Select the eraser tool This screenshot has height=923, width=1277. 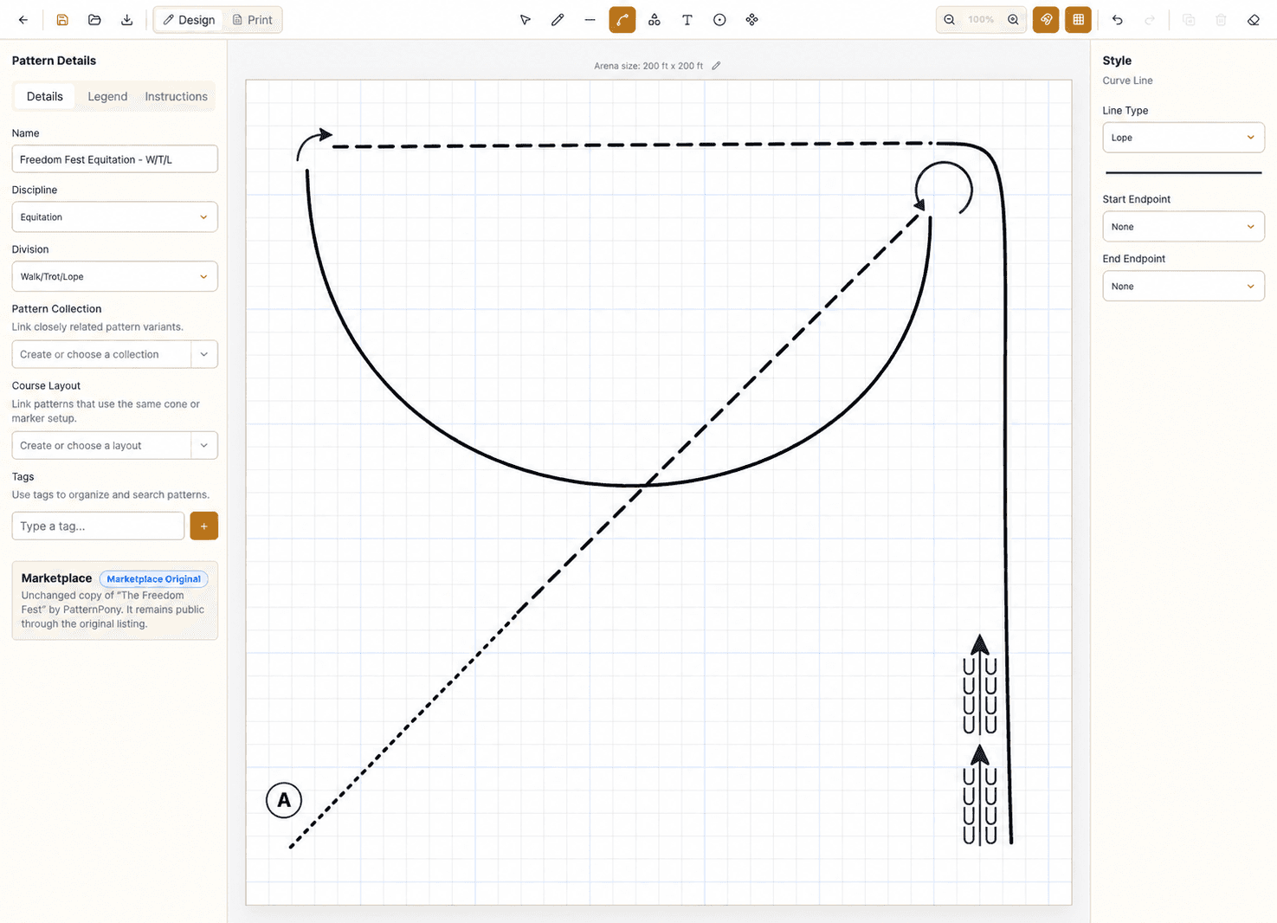click(x=1254, y=20)
